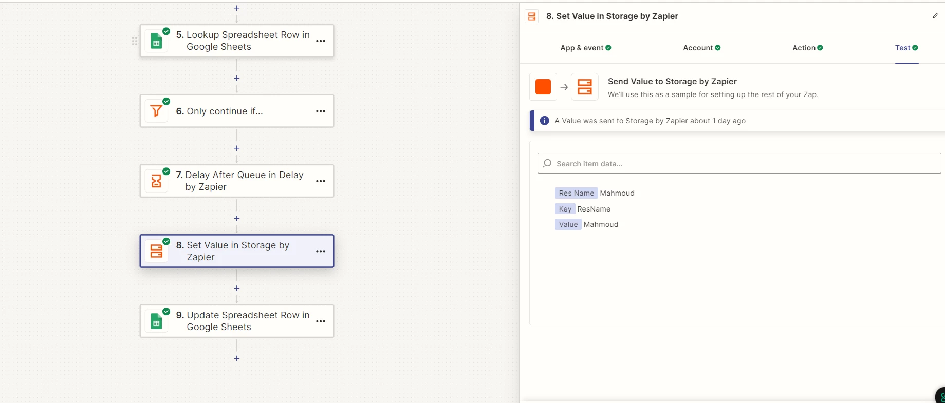Click the Delay hourglass icon on step 7
Viewport: 945px width, 403px height.
(x=156, y=181)
